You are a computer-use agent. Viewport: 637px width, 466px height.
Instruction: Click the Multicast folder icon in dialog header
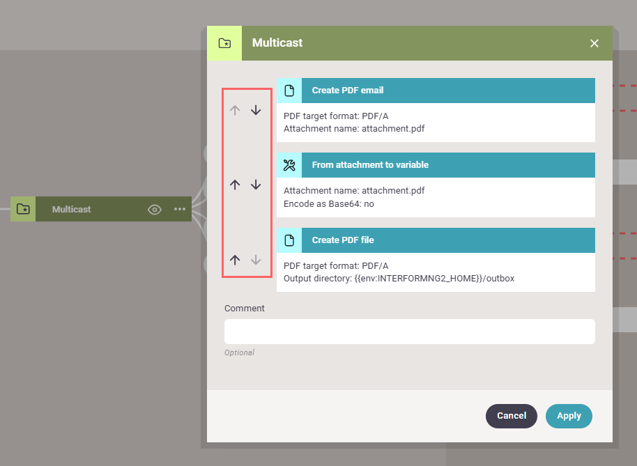tap(224, 43)
